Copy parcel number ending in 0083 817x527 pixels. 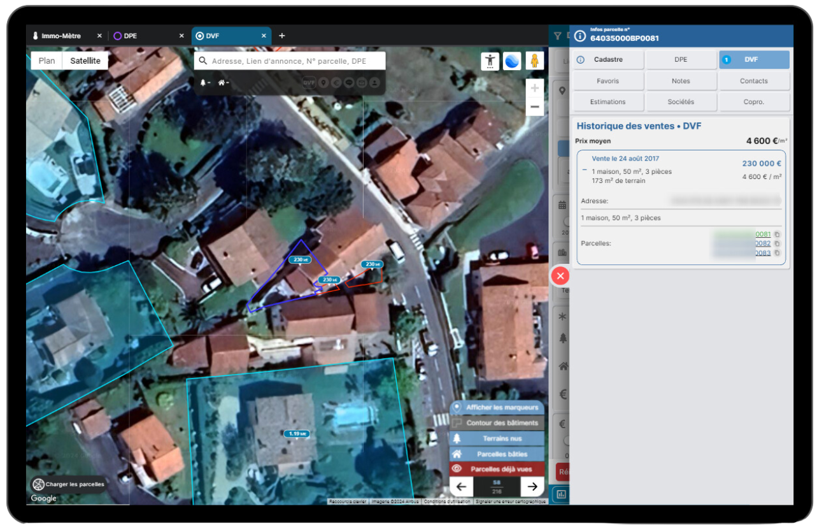coord(777,253)
